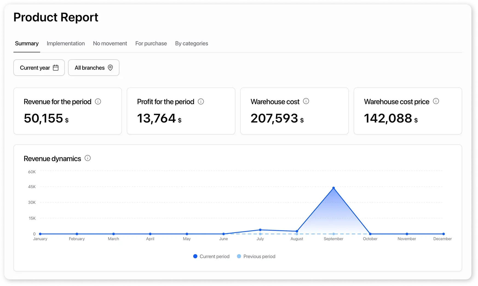
Task: Open the By categories tab
Action: pos(191,43)
